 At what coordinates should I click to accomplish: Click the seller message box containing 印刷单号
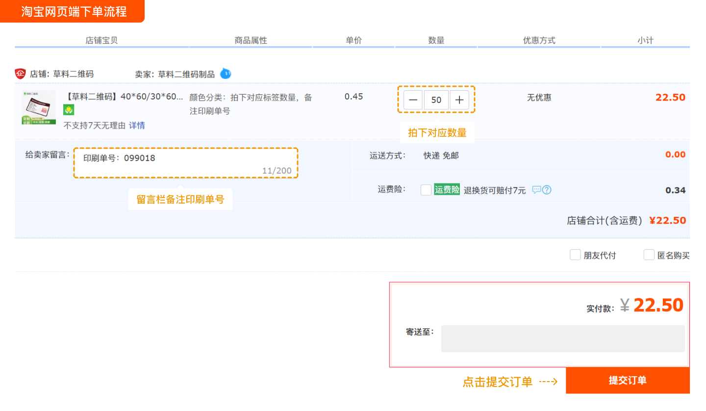(186, 162)
